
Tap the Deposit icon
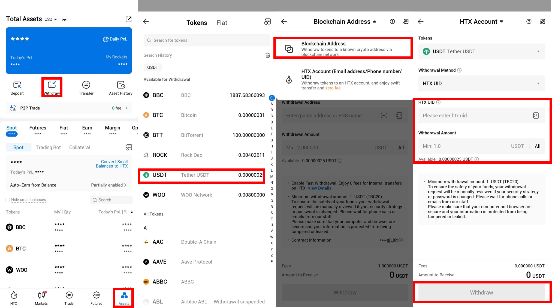tap(17, 85)
